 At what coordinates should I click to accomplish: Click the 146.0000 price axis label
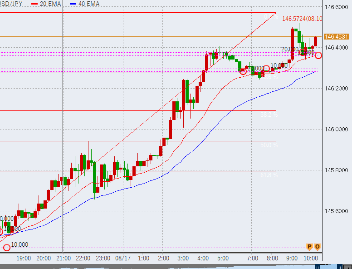(x=336, y=130)
